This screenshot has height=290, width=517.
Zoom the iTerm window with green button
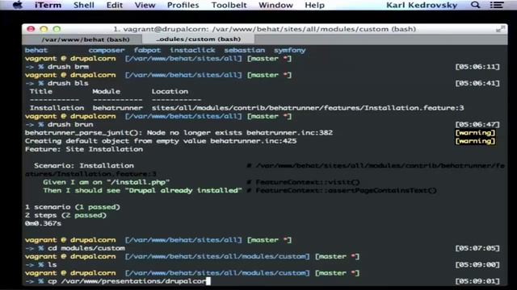57,29
